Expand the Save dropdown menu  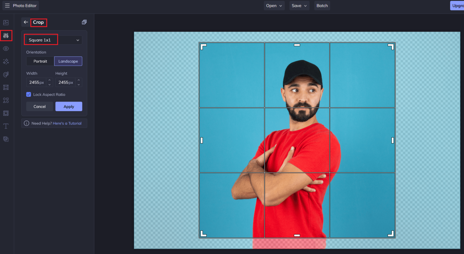299,6
